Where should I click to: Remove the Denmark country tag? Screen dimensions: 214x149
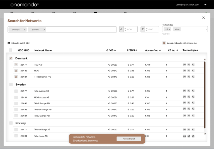click(25, 30)
